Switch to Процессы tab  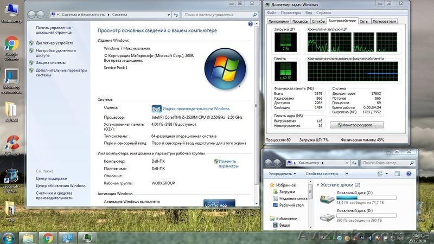coord(301,21)
